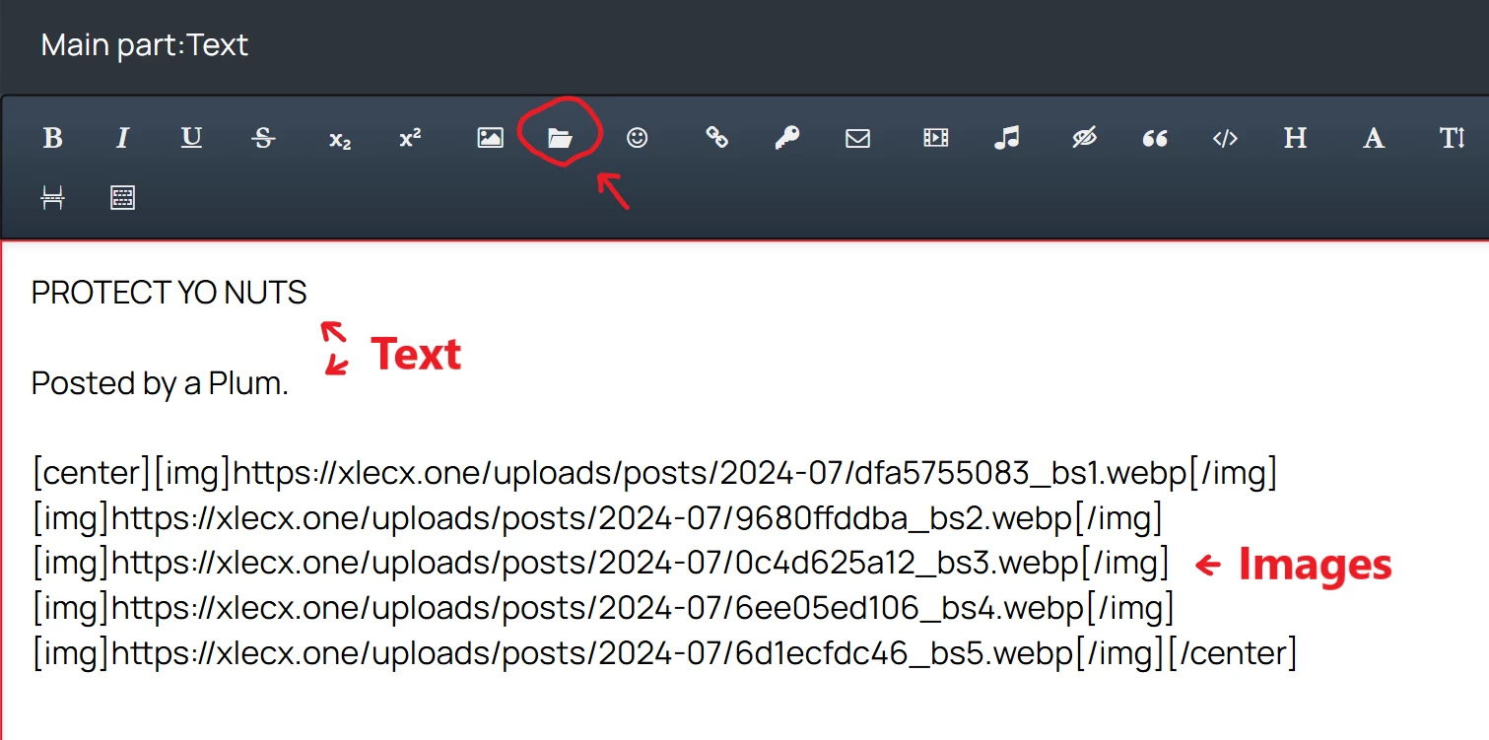Image resolution: width=1489 pixels, height=740 pixels.
Task: Click the underline button
Action: (x=191, y=138)
